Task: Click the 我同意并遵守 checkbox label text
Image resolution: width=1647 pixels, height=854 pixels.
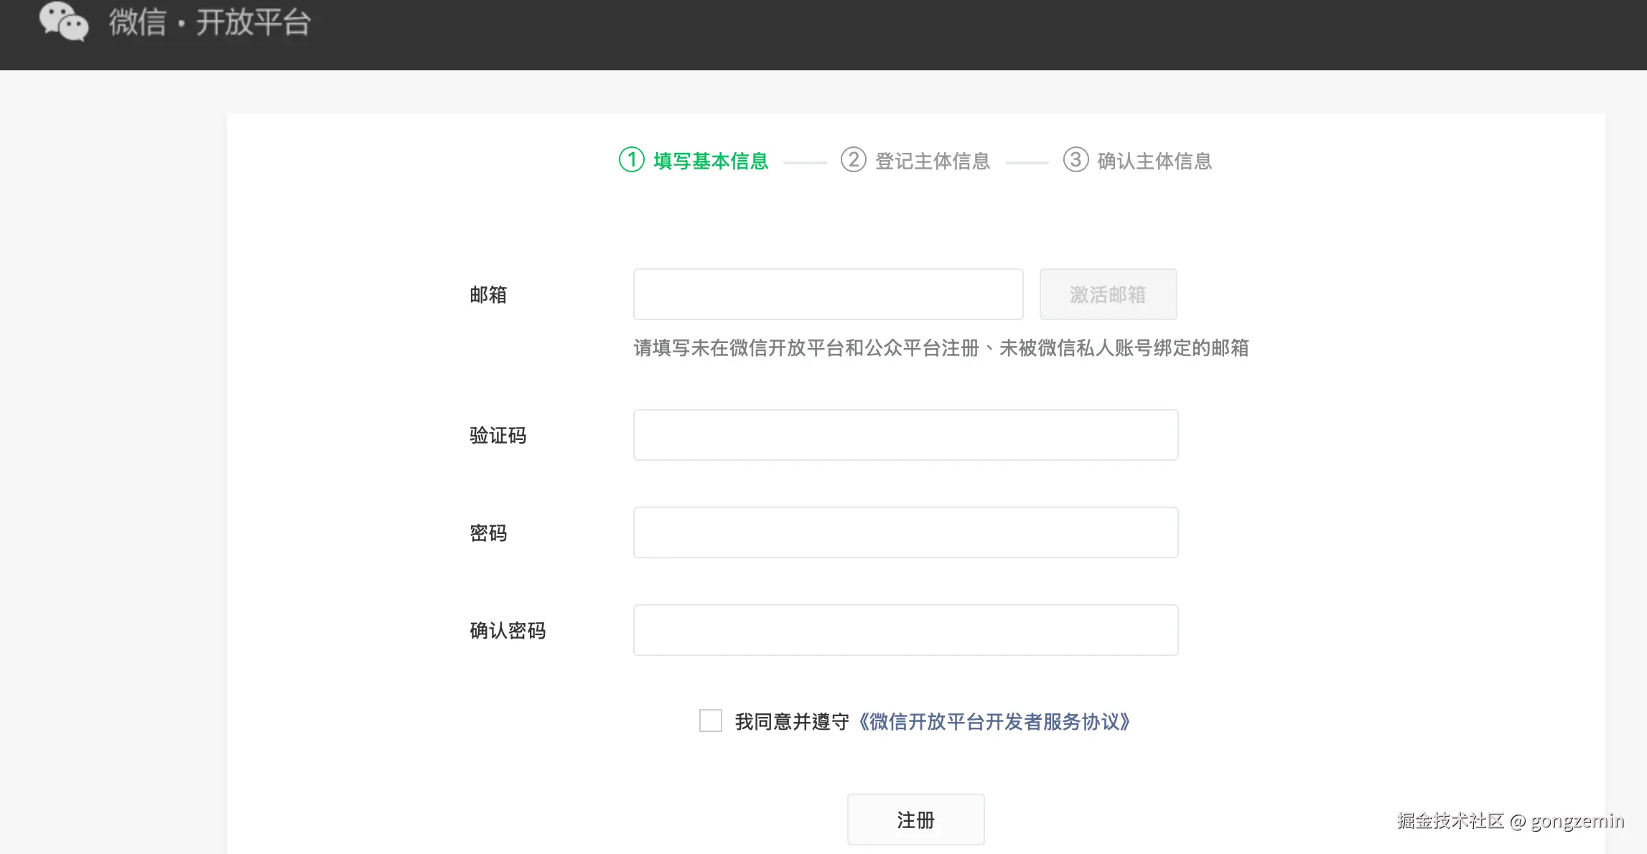Action: click(x=792, y=721)
